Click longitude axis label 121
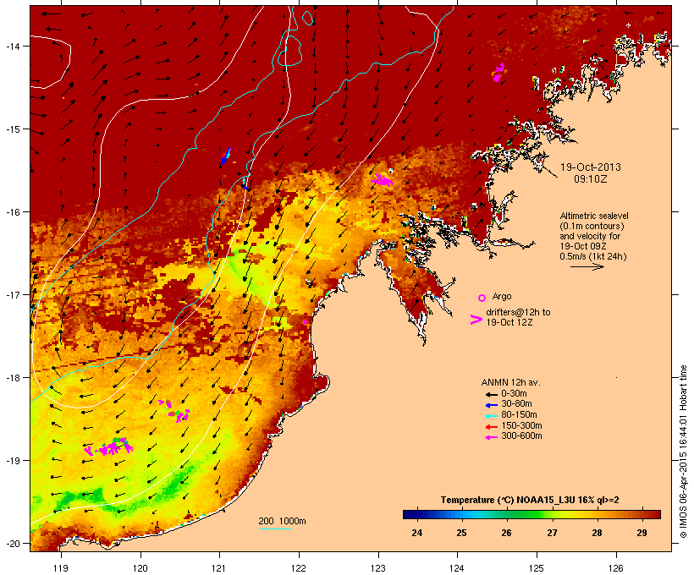 pyautogui.click(x=219, y=568)
